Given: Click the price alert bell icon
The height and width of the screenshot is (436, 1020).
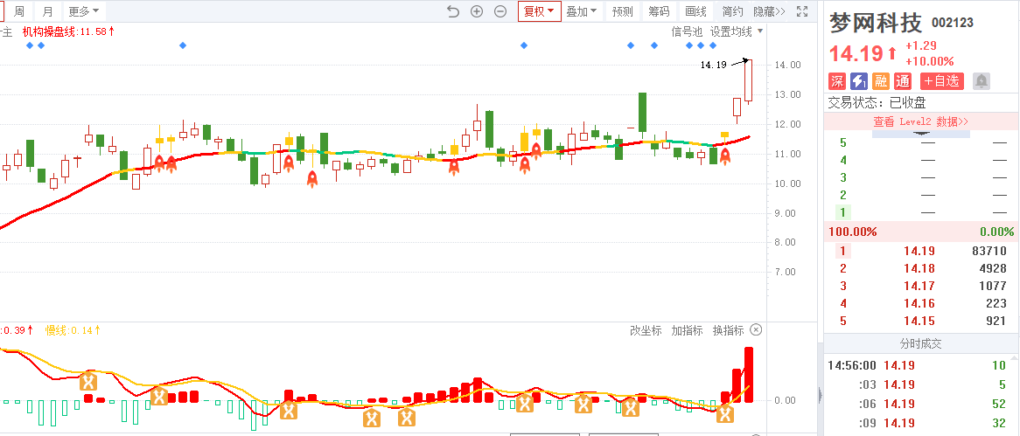Looking at the screenshot, I should pos(982,81).
